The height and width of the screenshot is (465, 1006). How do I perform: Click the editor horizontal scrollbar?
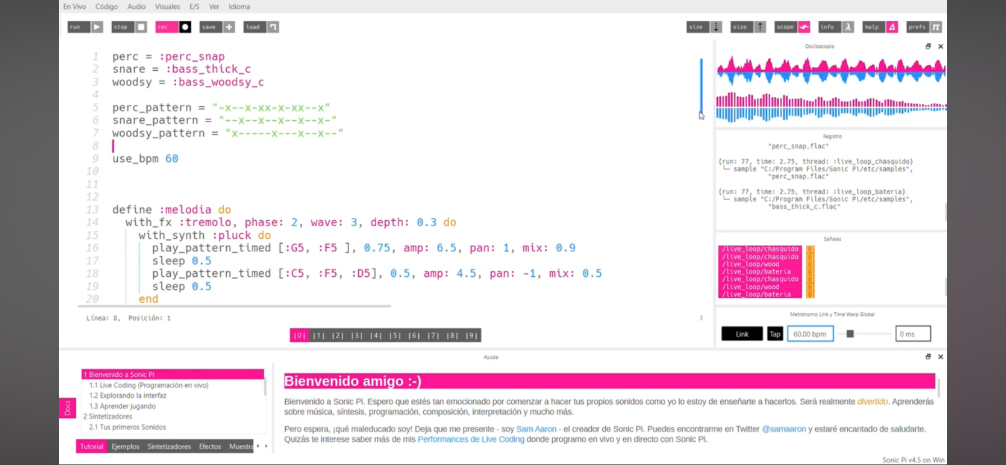[234, 306]
